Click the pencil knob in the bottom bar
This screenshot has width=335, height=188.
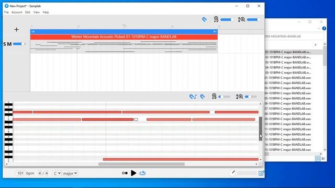[233, 172]
